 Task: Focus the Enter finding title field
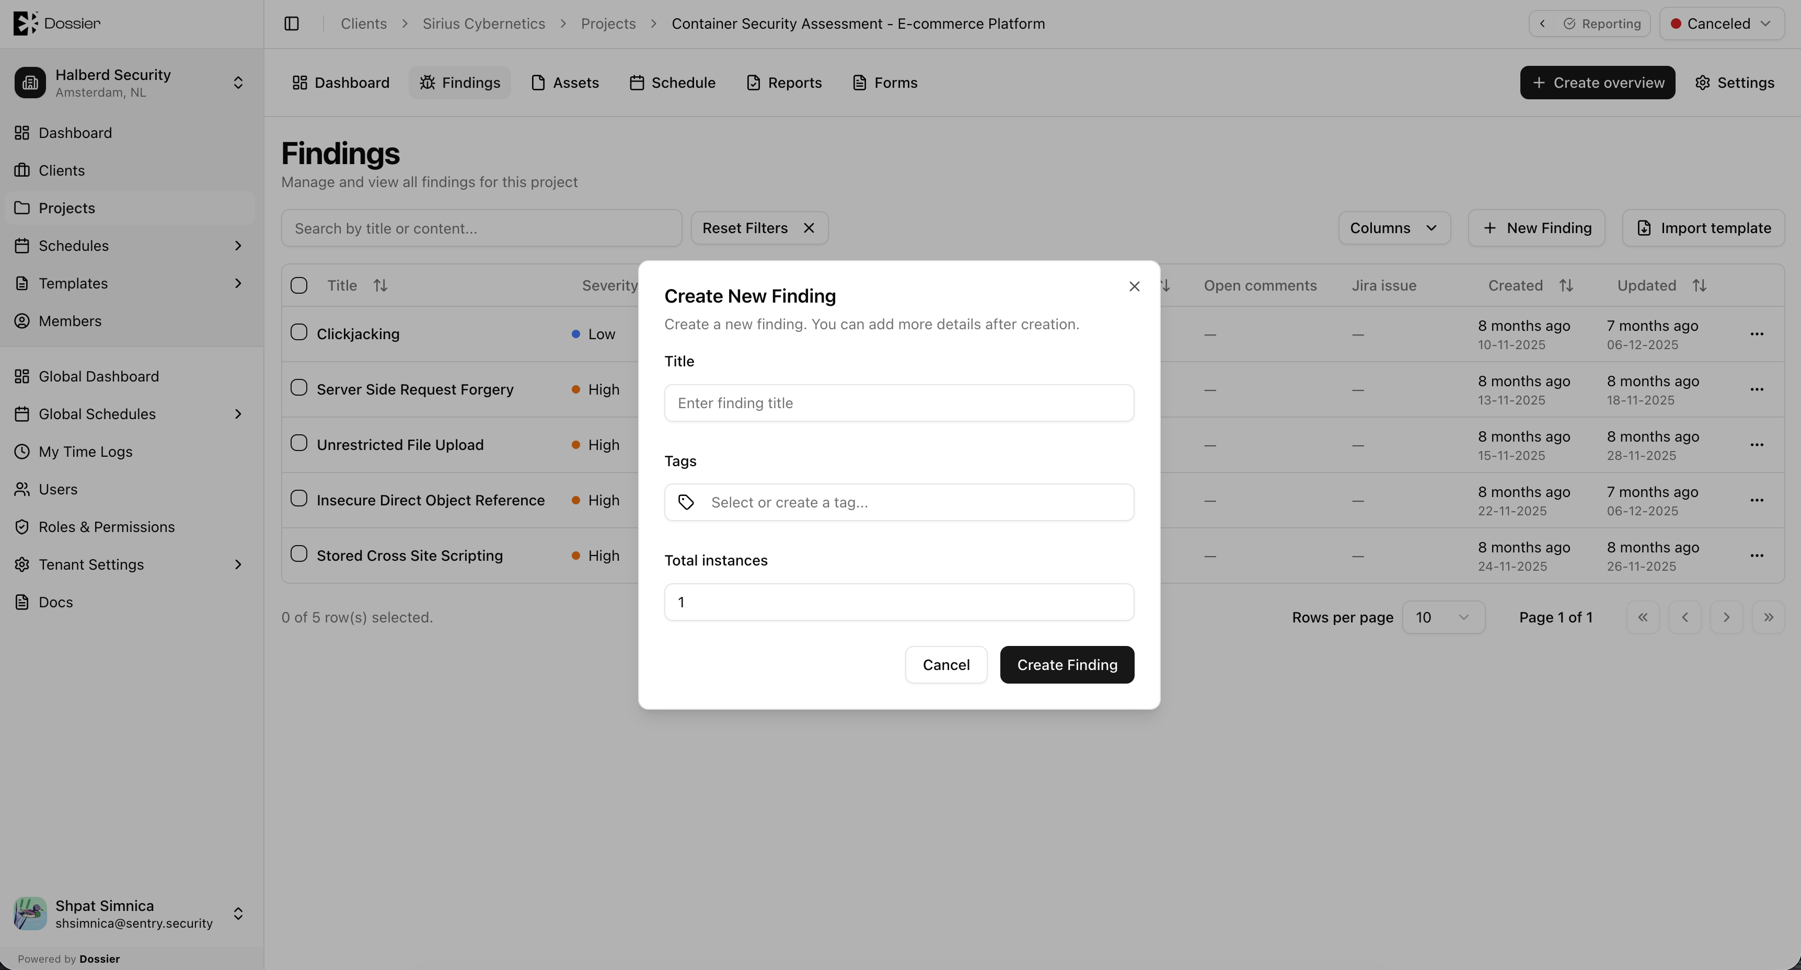(x=899, y=403)
